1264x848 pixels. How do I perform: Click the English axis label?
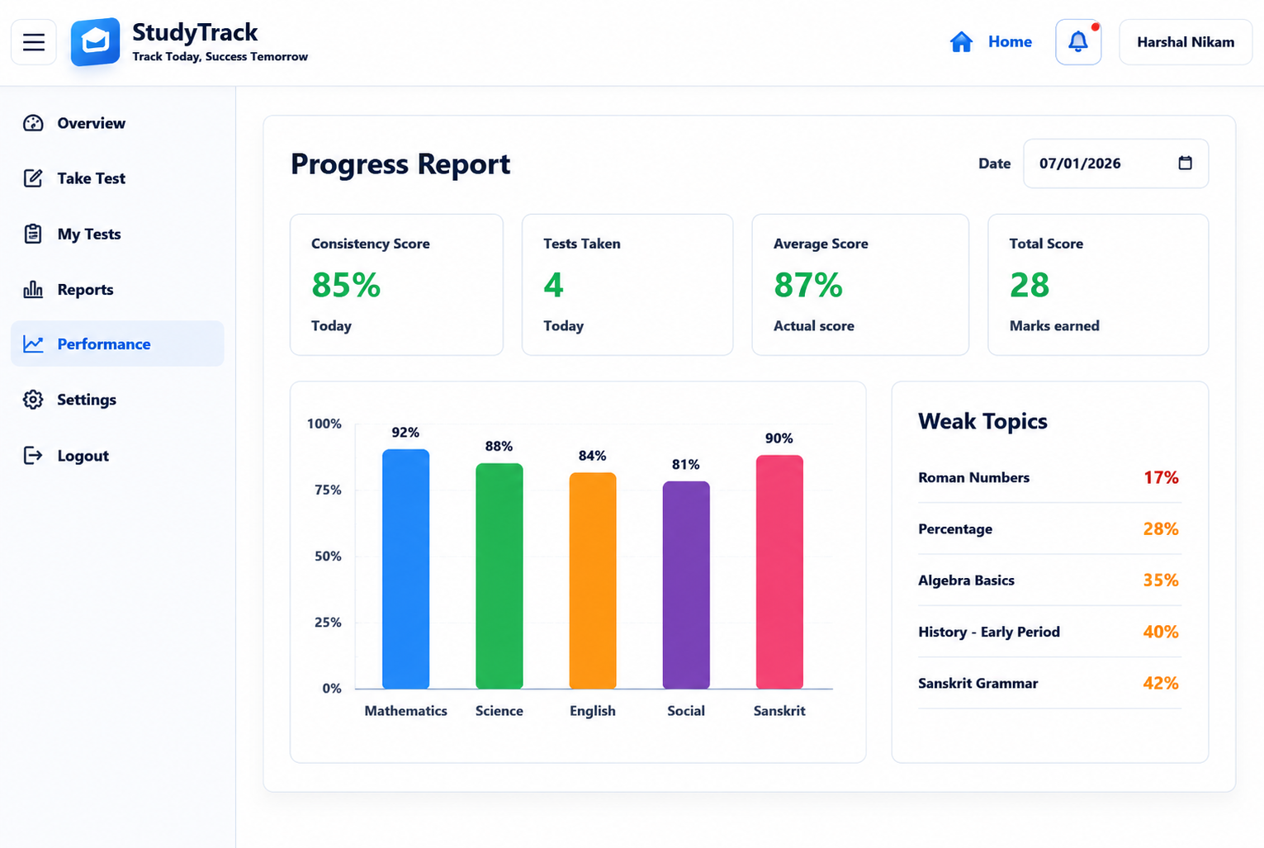[593, 711]
